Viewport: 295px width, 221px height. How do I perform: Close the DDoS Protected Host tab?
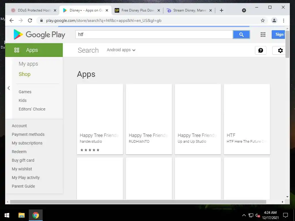point(55,10)
